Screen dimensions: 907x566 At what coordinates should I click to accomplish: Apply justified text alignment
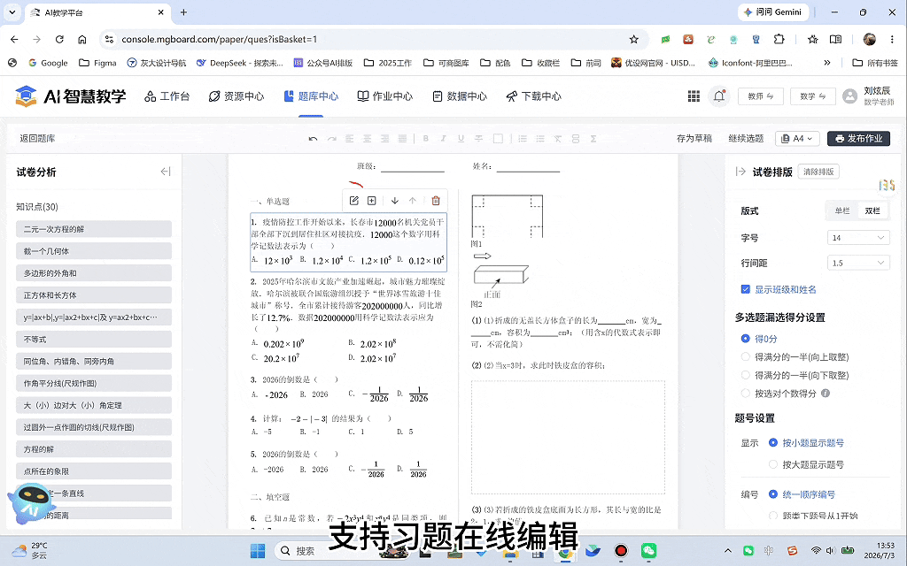tap(403, 139)
